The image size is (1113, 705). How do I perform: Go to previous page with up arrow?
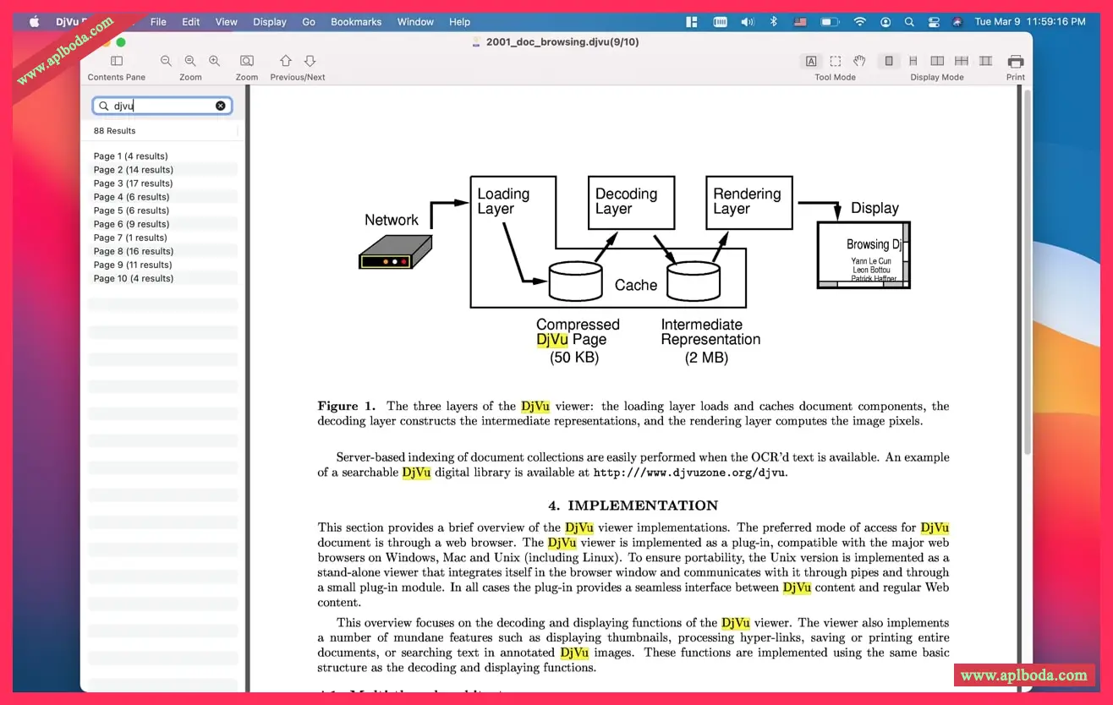click(x=286, y=61)
